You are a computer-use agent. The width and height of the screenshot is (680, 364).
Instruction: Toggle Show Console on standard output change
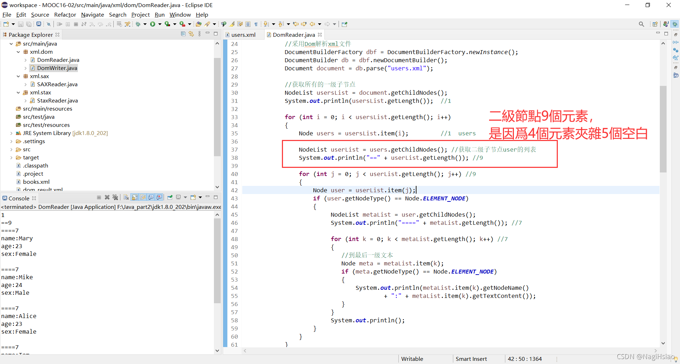point(151,197)
